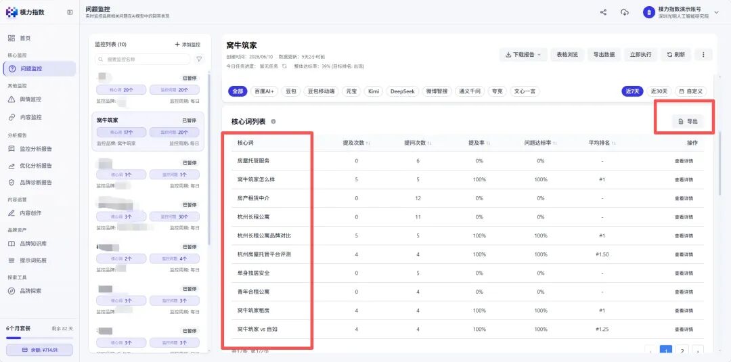Select the 通义千问 filter tab
This screenshot has width=731, height=362.
(470, 91)
